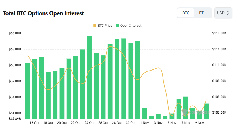Click the 1 Nov open interest bar

(144, 113)
